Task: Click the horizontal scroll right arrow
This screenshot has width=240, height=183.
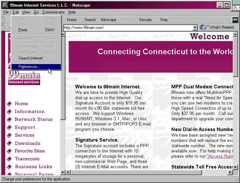Action: tap(230, 172)
